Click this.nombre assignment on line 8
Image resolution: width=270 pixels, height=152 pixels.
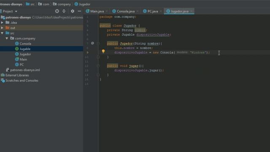pyautogui.click(x=133, y=48)
